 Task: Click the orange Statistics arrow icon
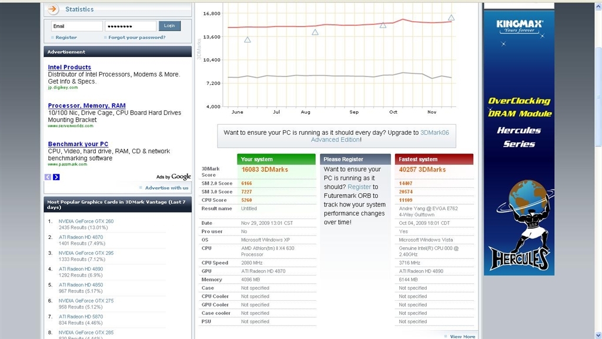point(53,9)
